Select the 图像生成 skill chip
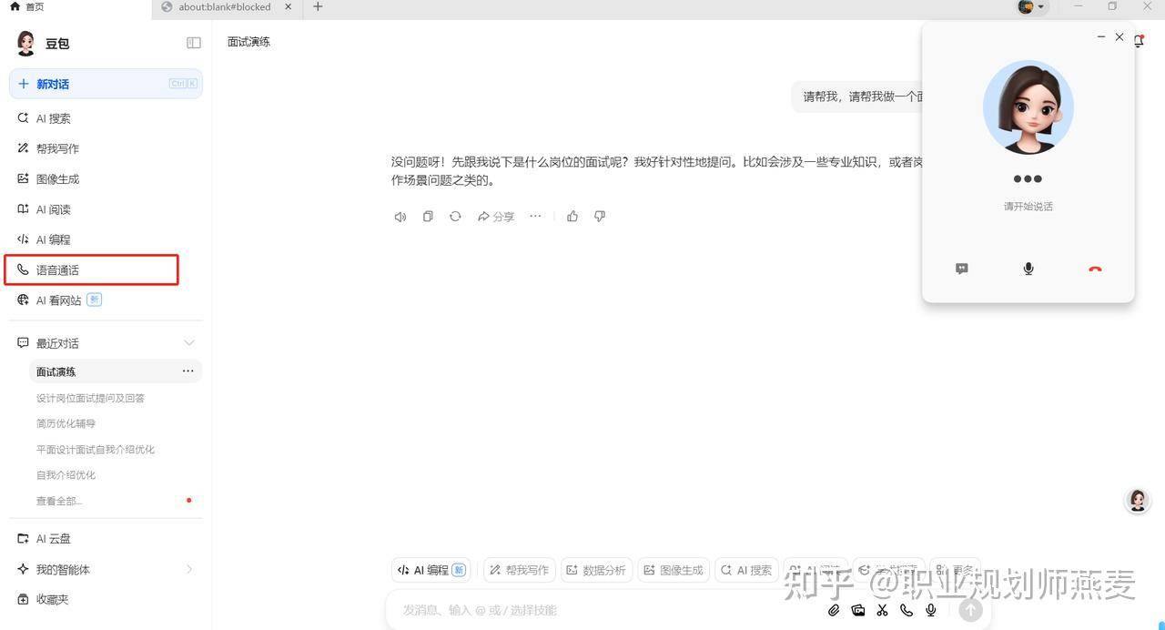1165x630 pixels. click(x=674, y=570)
